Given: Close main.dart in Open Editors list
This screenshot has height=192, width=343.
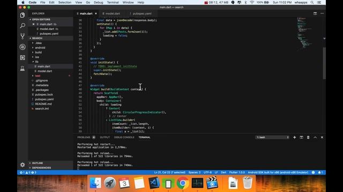Looking at the screenshot, I should tap(33, 24).
